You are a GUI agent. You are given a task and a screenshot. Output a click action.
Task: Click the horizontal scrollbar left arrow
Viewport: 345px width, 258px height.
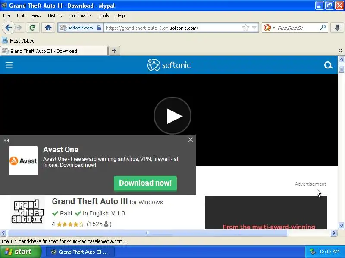point(3,233)
